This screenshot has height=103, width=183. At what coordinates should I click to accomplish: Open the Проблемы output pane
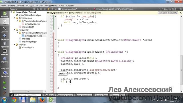pos(48,95)
